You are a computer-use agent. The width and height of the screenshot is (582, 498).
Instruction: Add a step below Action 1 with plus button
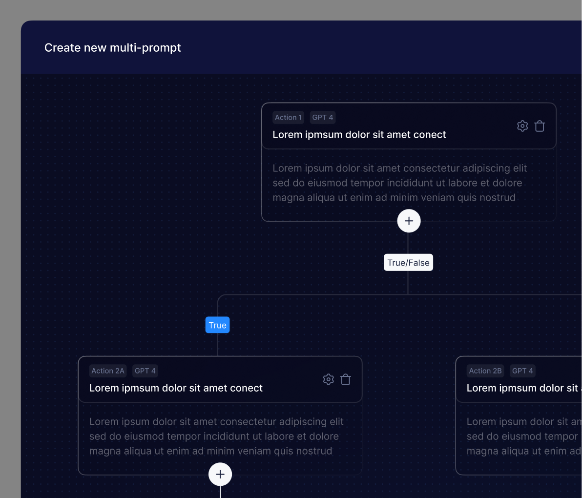tap(409, 221)
